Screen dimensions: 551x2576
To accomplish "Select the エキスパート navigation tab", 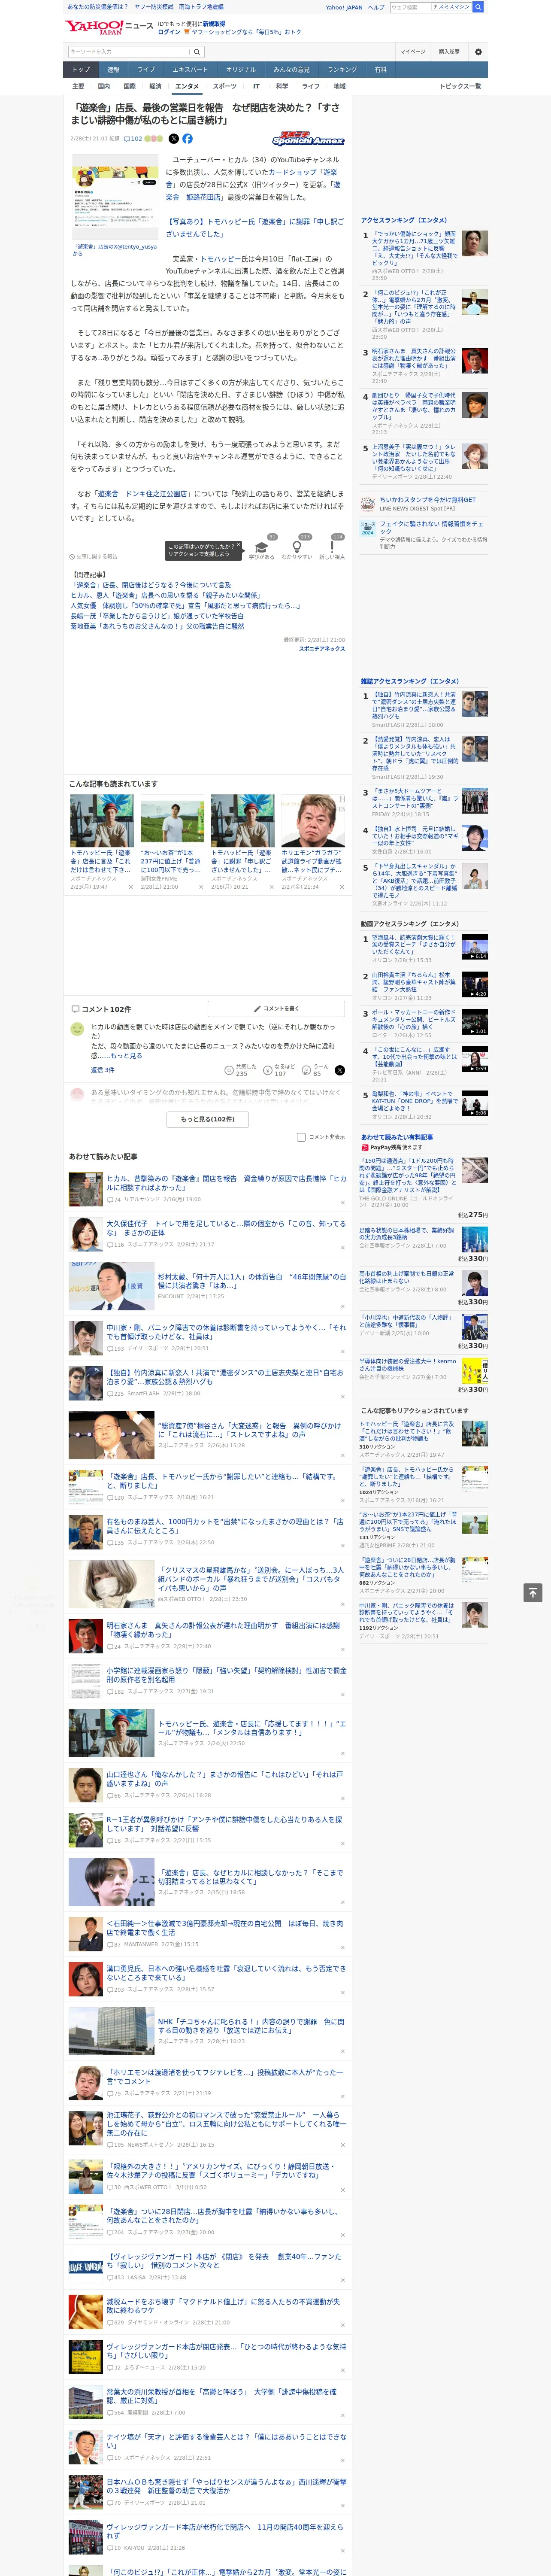I will (190, 70).
